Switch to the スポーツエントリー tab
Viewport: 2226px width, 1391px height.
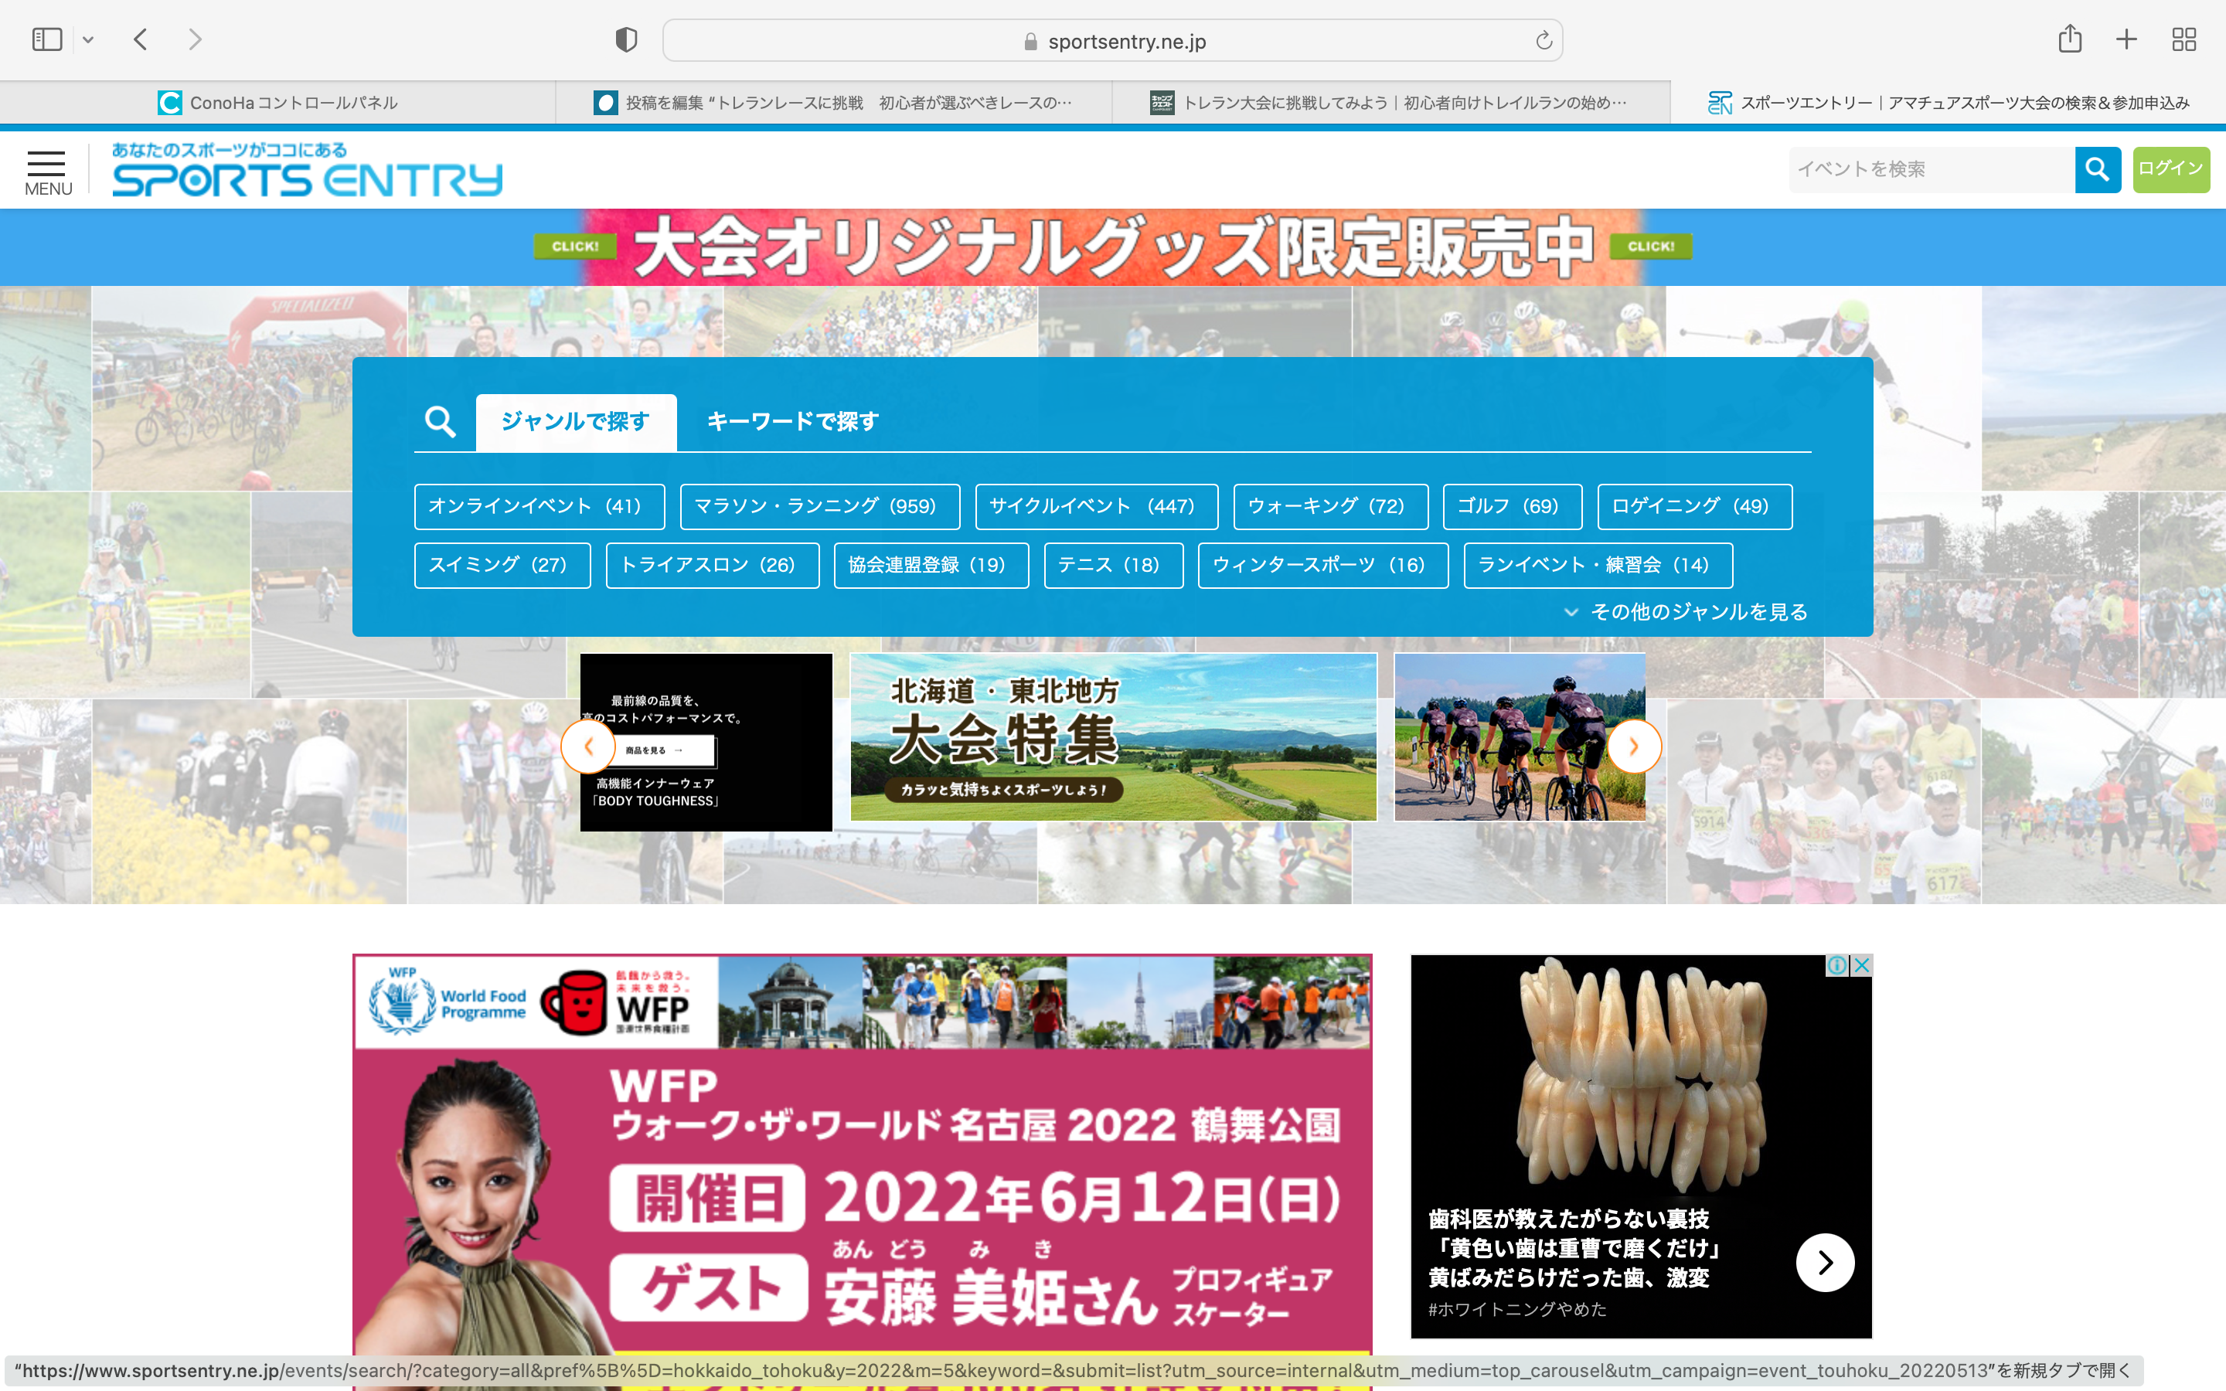click(1949, 102)
